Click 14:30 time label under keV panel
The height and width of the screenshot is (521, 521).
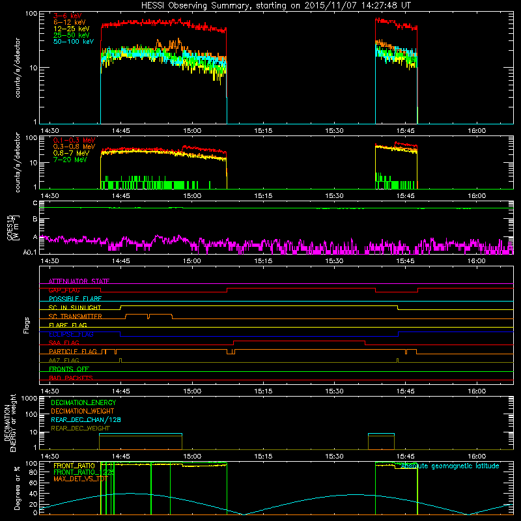[50, 131]
